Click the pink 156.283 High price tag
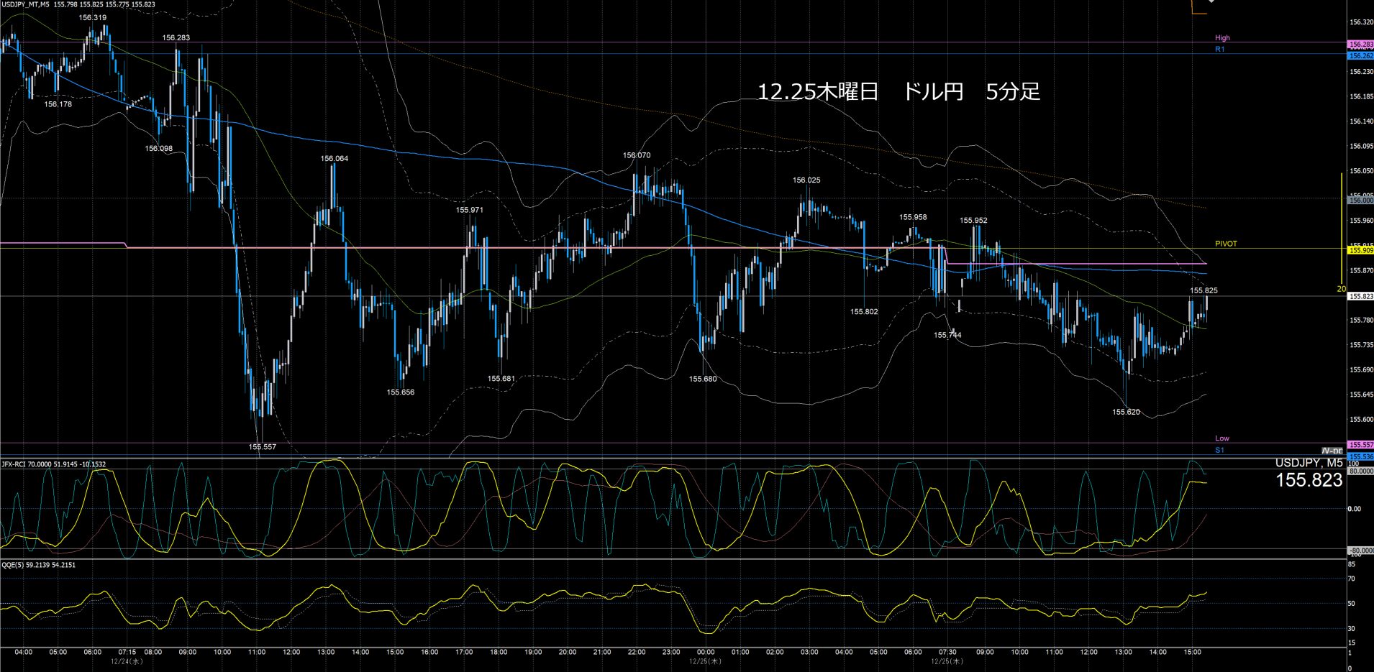 pos(1360,45)
